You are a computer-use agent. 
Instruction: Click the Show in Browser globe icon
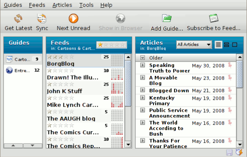click(x=120, y=18)
